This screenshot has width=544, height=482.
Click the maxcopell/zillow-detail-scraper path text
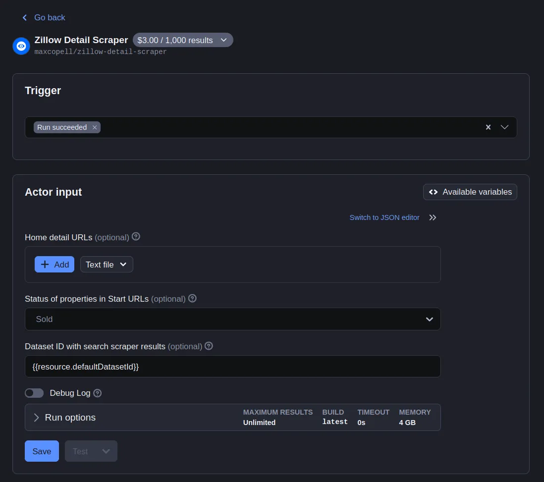(x=100, y=52)
